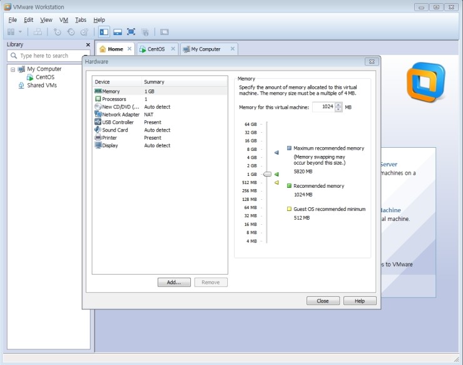Select the Sound Card device row
This screenshot has width=463, height=365.
[160, 130]
